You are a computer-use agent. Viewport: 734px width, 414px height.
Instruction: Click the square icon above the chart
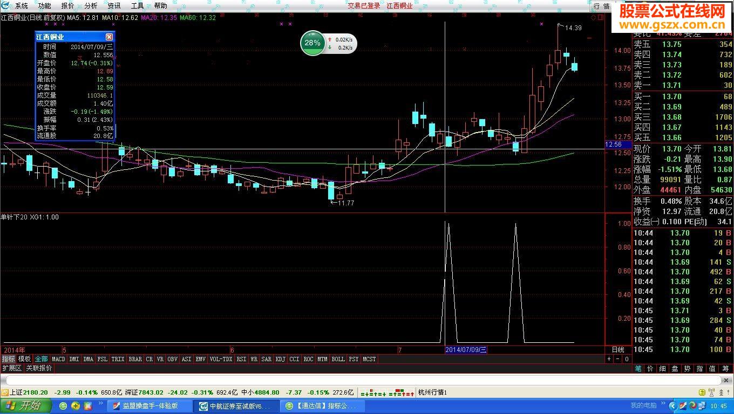(600, 18)
